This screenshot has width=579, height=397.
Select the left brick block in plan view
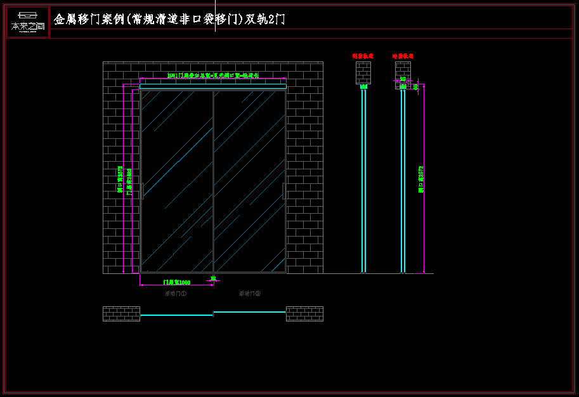pos(121,314)
